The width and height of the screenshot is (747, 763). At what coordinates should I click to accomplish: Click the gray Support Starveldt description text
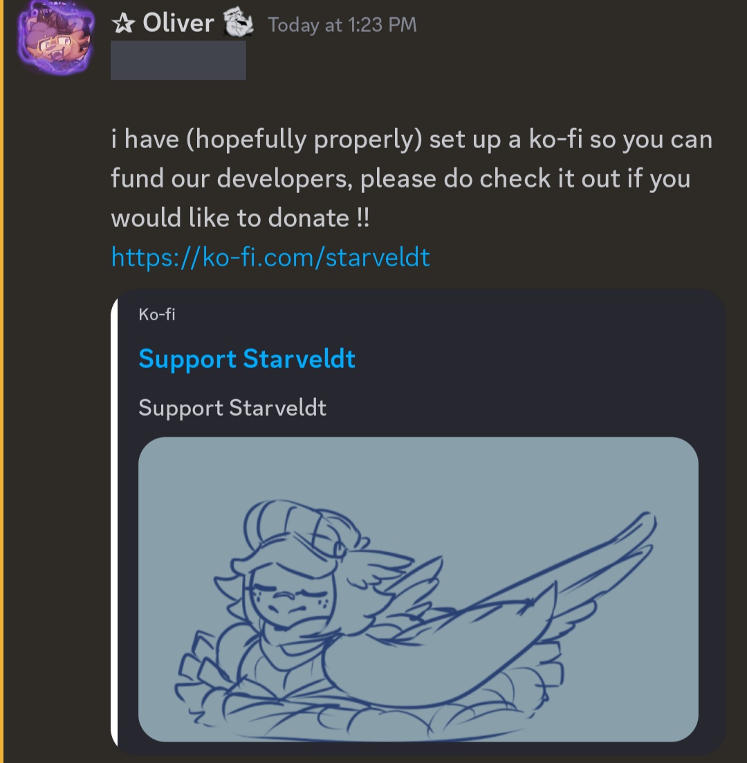click(232, 407)
